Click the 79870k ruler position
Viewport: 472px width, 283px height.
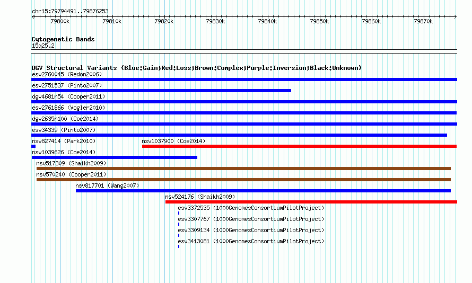tap(423, 21)
